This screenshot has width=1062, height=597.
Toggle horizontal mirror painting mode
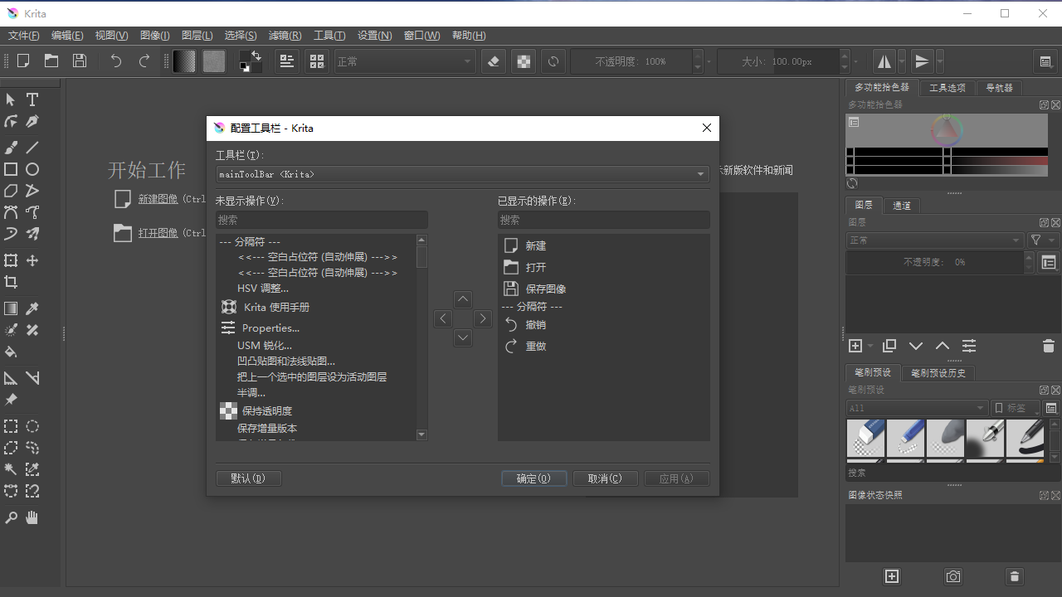coord(883,61)
